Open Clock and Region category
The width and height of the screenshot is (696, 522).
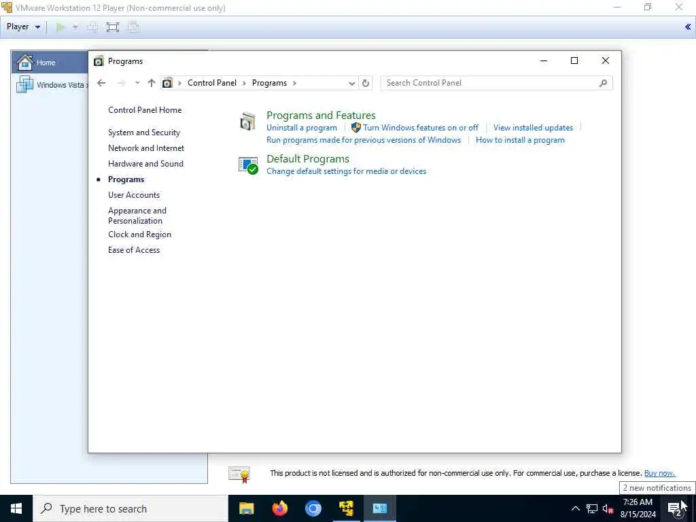tap(139, 234)
